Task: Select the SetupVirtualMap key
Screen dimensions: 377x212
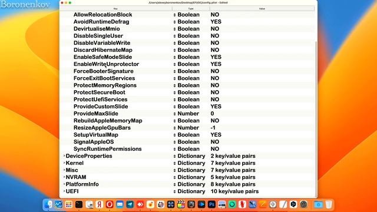Action: pyautogui.click(x=95, y=135)
